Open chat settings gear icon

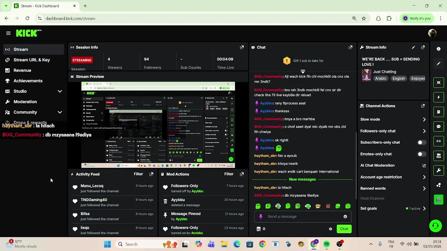click(x=330, y=229)
